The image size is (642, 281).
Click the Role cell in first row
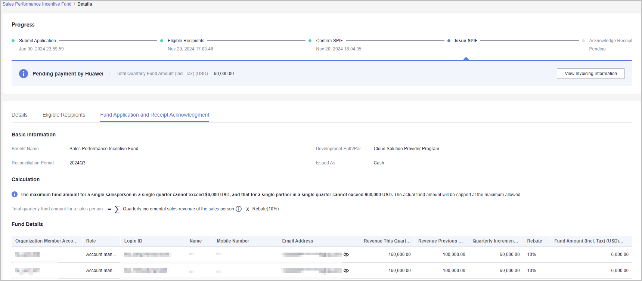(101, 254)
